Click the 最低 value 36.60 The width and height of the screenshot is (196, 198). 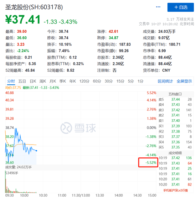(x=22, y=38)
